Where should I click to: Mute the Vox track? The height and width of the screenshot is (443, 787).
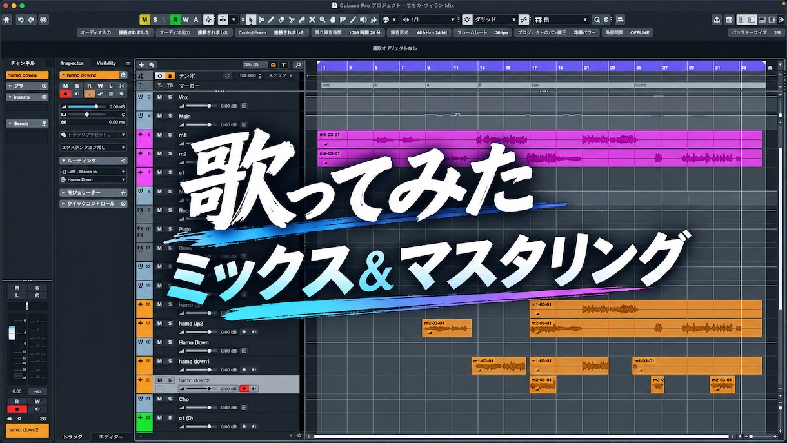(159, 97)
